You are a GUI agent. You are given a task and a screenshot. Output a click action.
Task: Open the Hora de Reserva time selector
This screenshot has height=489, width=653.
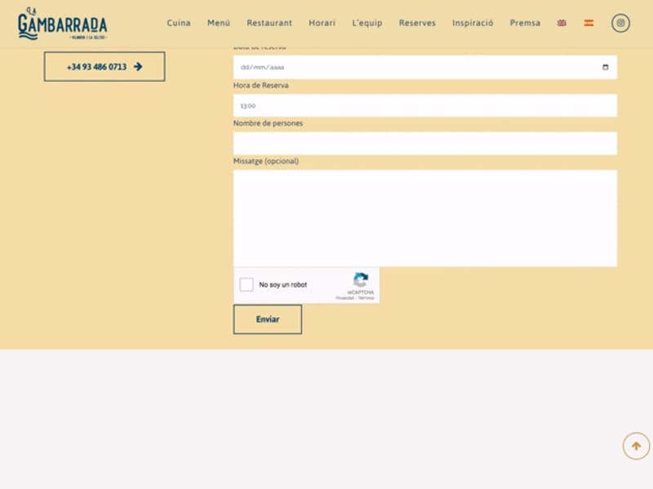click(424, 104)
